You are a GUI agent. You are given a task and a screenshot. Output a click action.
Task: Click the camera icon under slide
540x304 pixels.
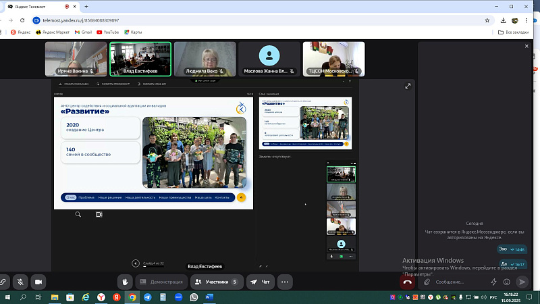99,214
